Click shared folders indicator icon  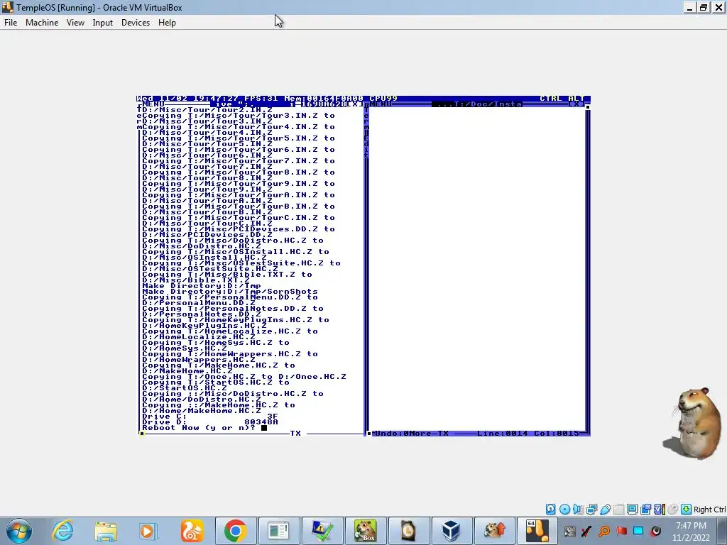click(618, 510)
